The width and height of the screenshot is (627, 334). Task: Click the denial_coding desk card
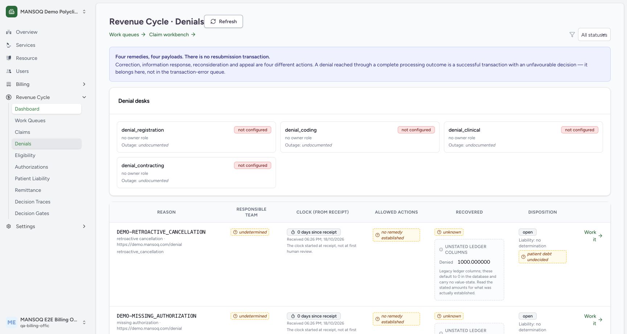(360, 137)
